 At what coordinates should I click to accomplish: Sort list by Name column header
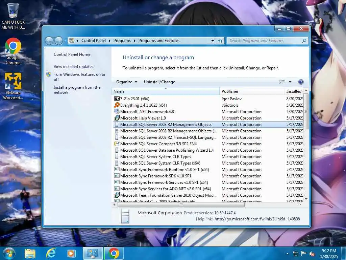coord(166,91)
